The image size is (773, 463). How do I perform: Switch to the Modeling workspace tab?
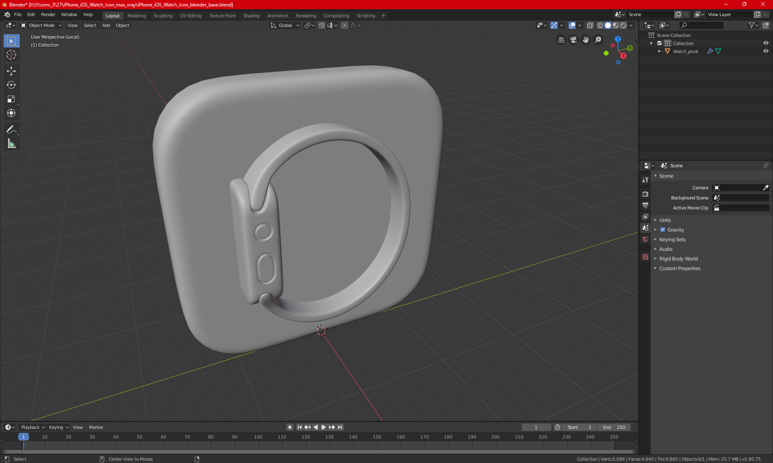point(136,16)
